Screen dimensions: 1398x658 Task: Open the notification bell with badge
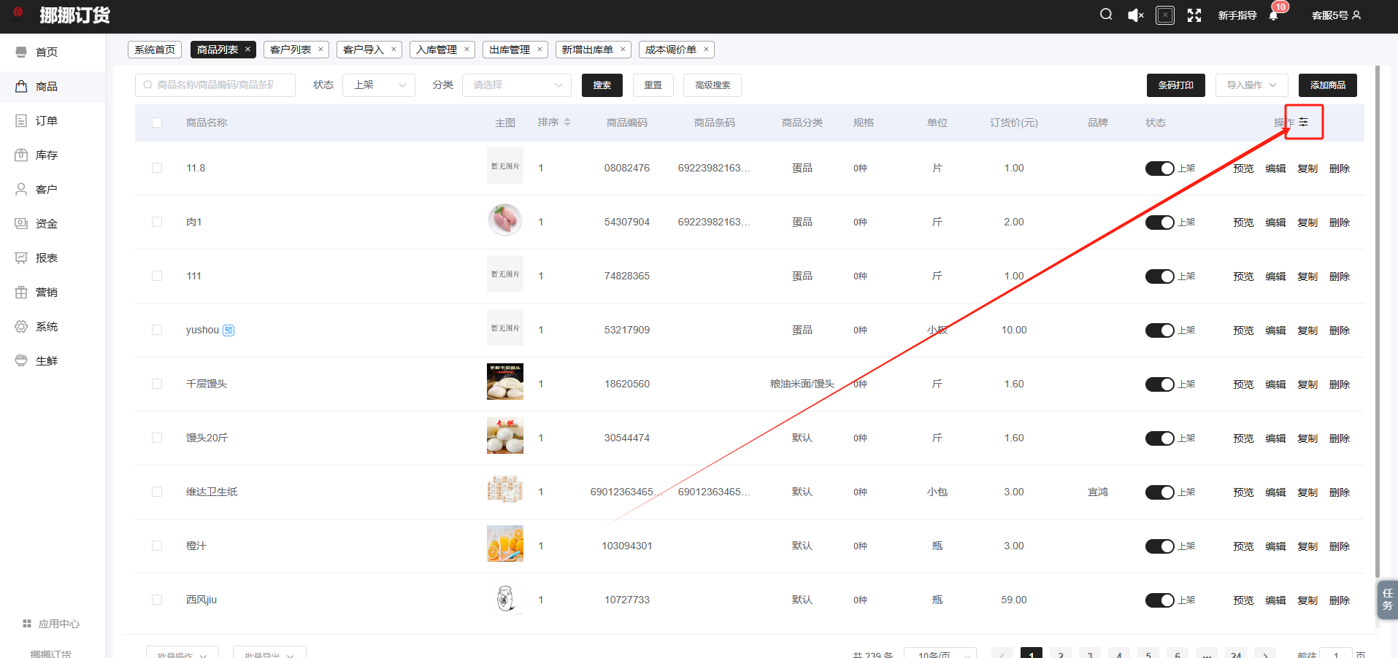coord(1274,15)
